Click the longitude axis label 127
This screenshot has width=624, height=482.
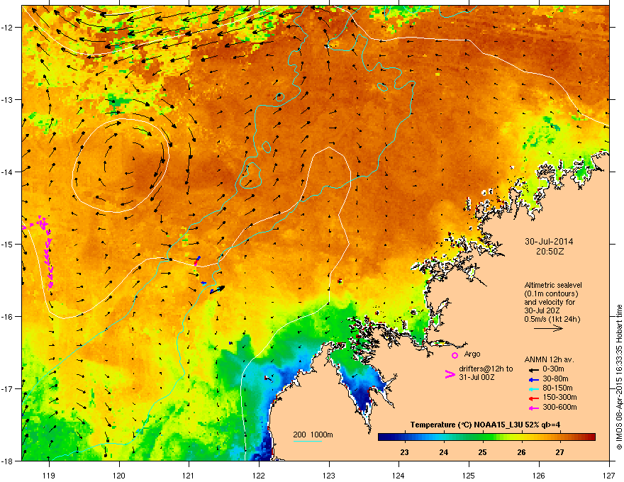(x=609, y=476)
